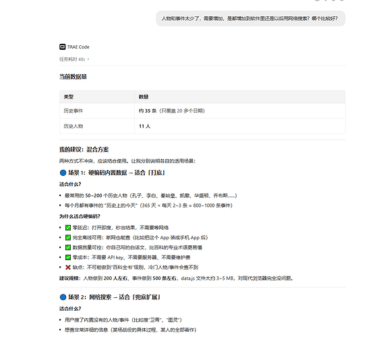
Task: Click the 完全离线可用 line text
Action: coord(140,237)
